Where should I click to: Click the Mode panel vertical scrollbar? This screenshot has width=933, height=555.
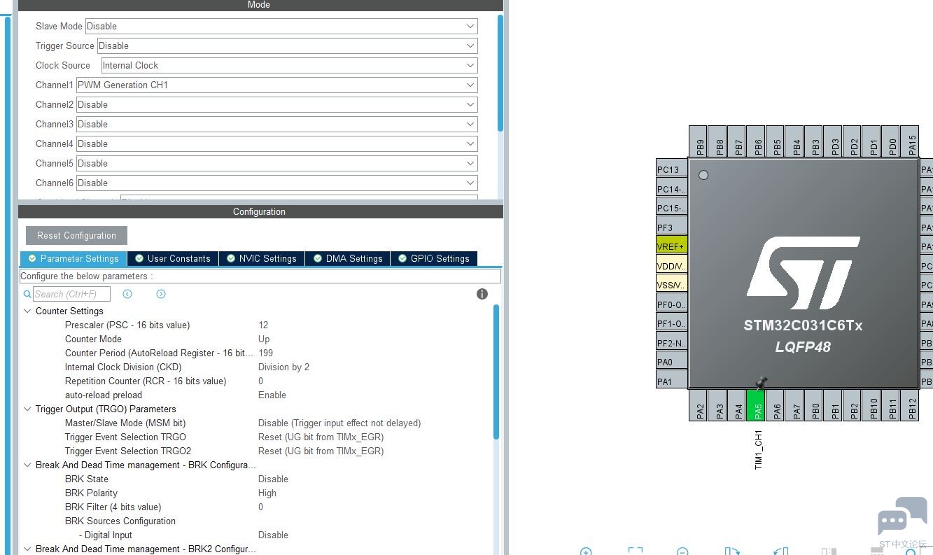tap(500, 72)
